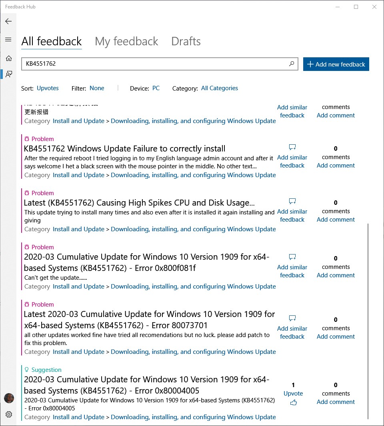The height and width of the screenshot is (426, 384).
Task: Open the Sort Upvotes dropdown
Action: coord(48,88)
